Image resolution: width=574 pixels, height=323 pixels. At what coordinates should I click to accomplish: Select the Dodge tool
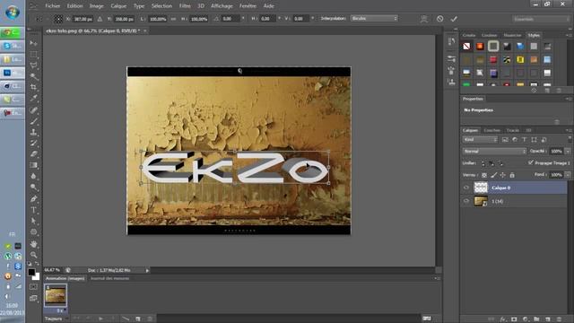(x=34, y=188)
